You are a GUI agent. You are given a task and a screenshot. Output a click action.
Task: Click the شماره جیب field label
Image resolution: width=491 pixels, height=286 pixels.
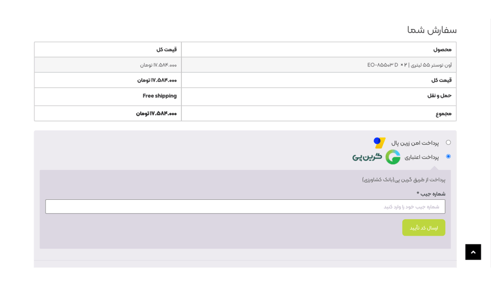tap(433, 194)
